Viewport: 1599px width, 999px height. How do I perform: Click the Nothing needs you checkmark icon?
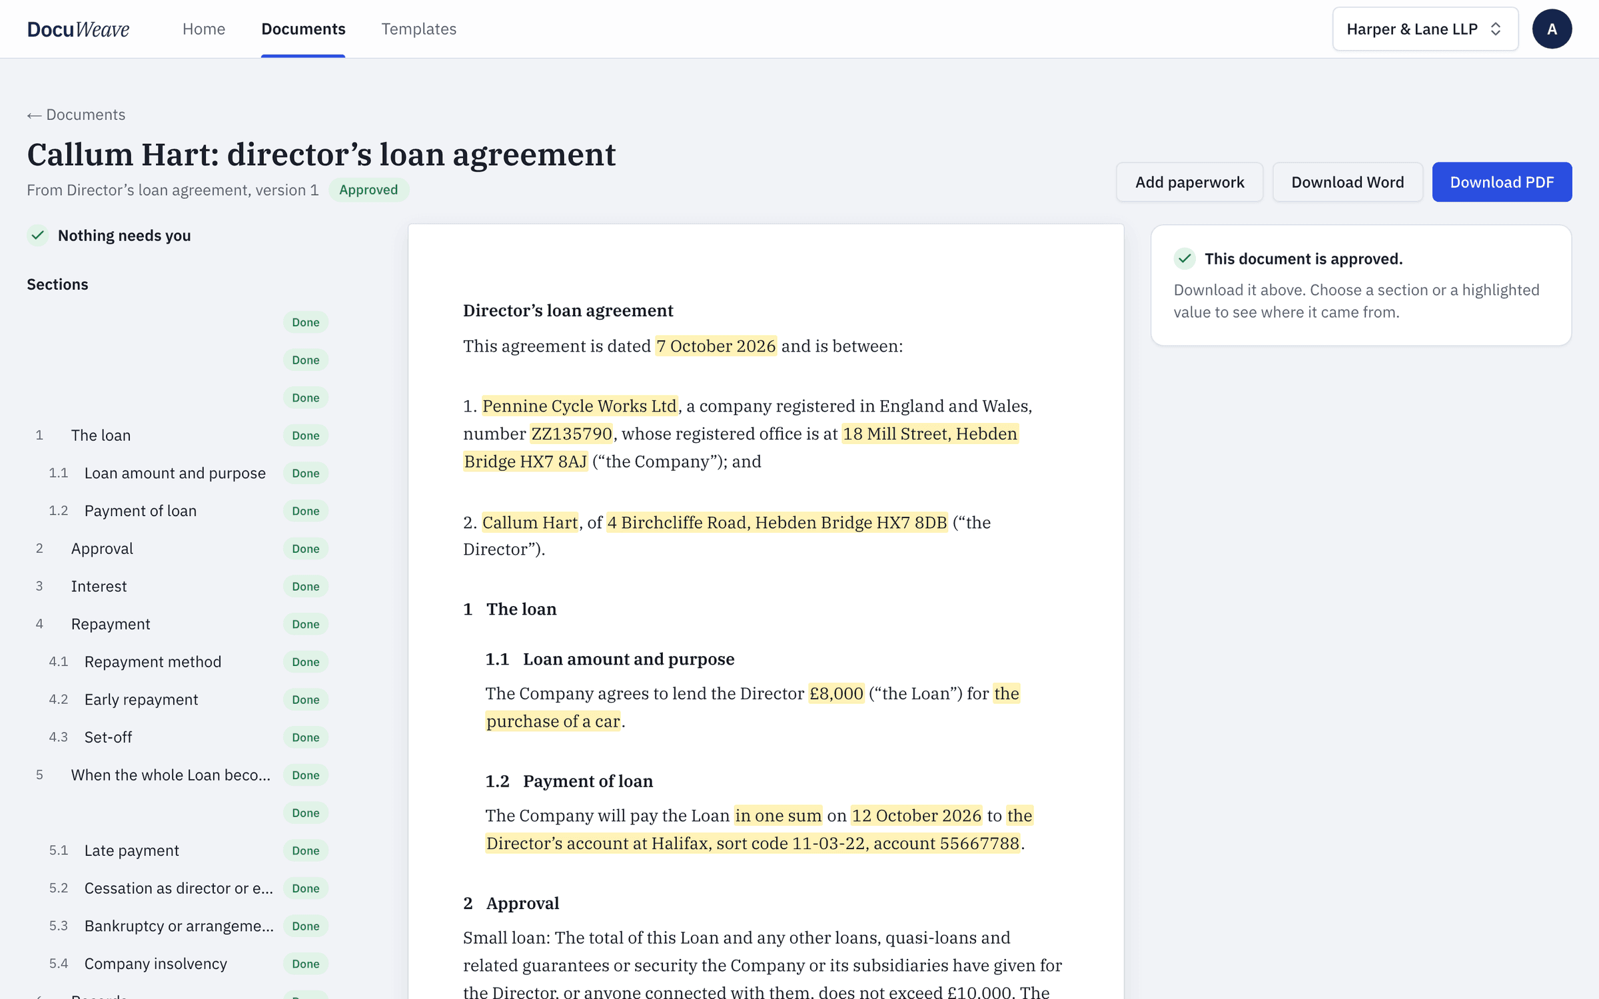[38, 235]
